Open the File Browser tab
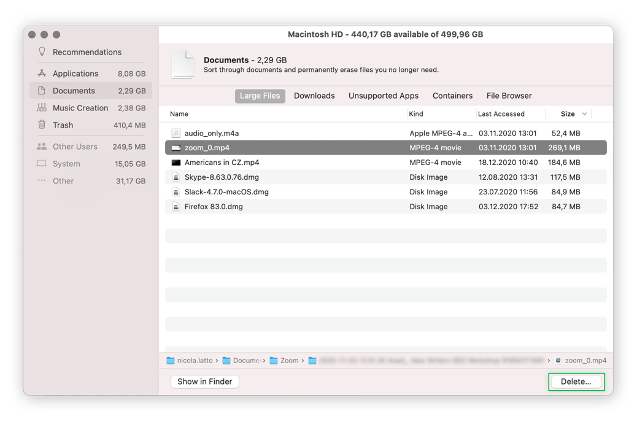The width and height of the screenshot is (637, 422). point(509,96)
